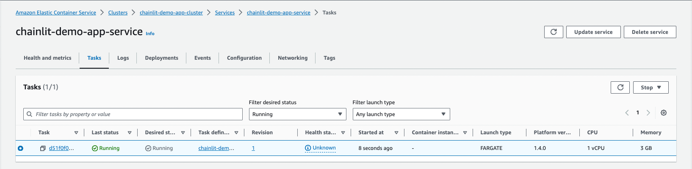Refresh the Tasks table
Viewport: 692px width, 169px height.
620,87
